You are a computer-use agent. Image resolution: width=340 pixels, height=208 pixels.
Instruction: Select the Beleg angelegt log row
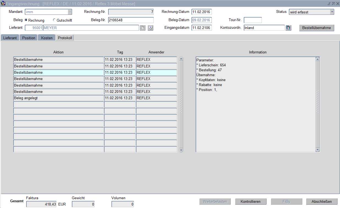click(58, 98)
